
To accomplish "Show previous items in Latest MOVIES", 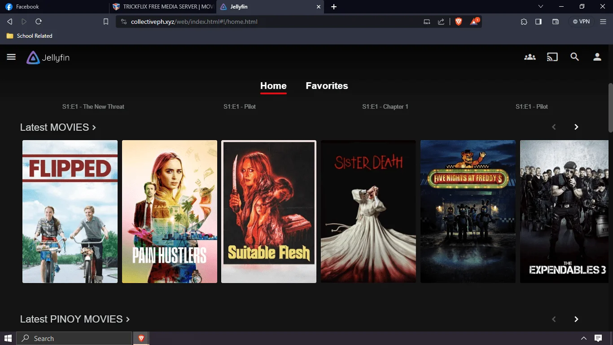I will click(x=554, y=127).
